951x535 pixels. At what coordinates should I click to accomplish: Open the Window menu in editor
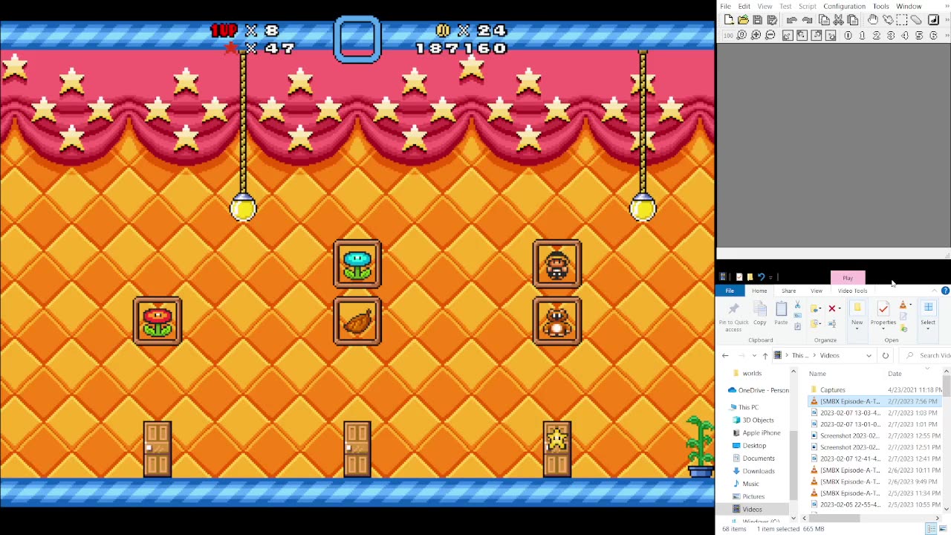pyautogui.click(x=909, y=7)
